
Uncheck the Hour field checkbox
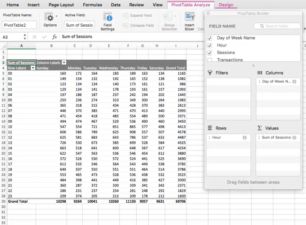[210, 45]
